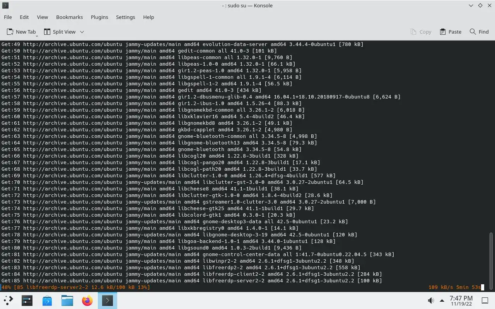Click the Copy pages icon

click(413, 32)
